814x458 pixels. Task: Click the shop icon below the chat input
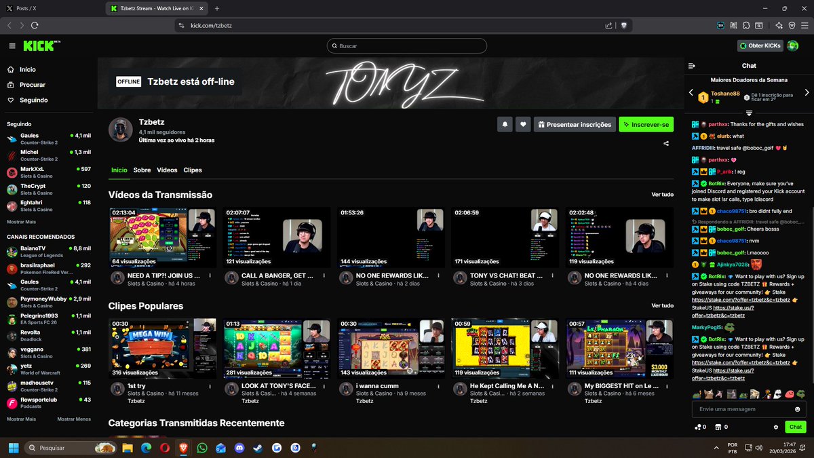(x=717, y=427)
